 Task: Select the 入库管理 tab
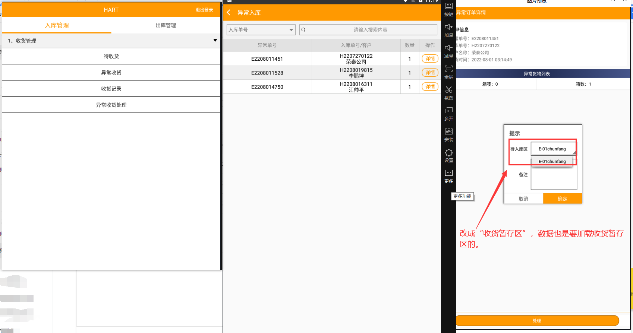pyautogui.click(x=57, y=25)
